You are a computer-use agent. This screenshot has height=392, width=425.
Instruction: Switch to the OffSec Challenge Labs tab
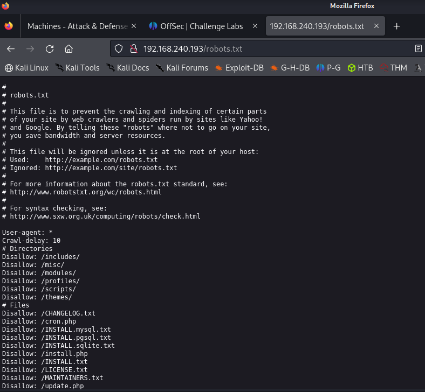[201, 26]
